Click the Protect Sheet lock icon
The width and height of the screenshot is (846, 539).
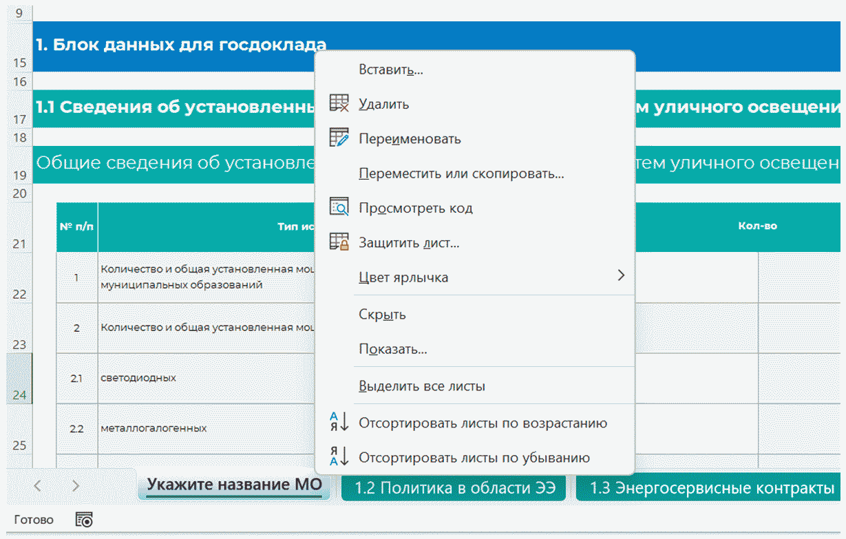[339, 242]
